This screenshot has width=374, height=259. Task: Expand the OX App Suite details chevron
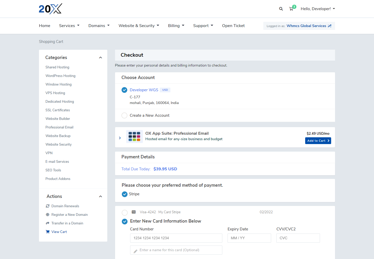120,138
